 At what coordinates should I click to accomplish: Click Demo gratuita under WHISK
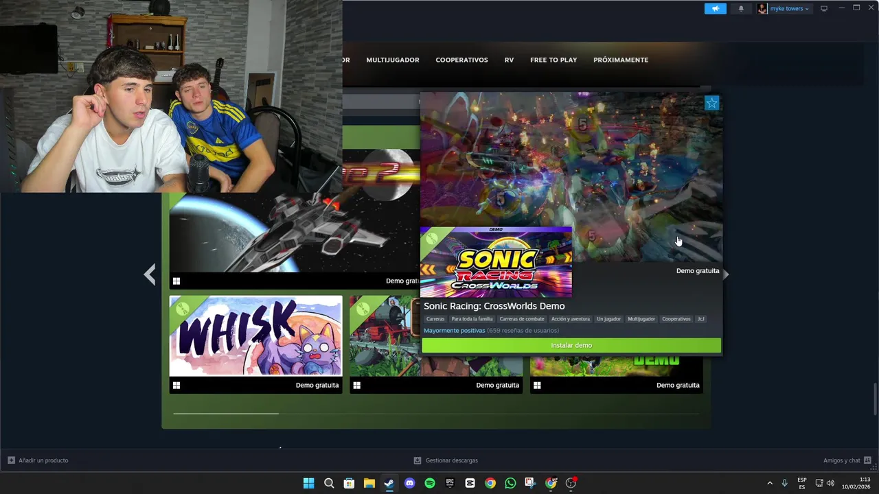tap(317, 386)
